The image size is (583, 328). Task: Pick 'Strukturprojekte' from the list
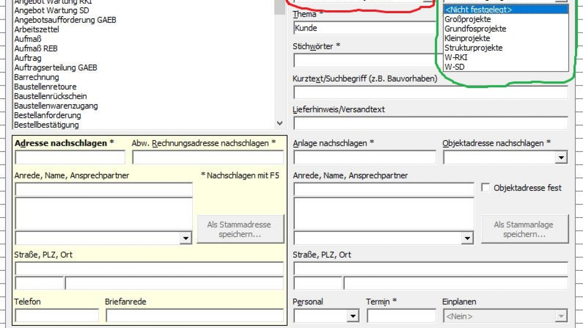pyautogui.click(x=473, y=48)
